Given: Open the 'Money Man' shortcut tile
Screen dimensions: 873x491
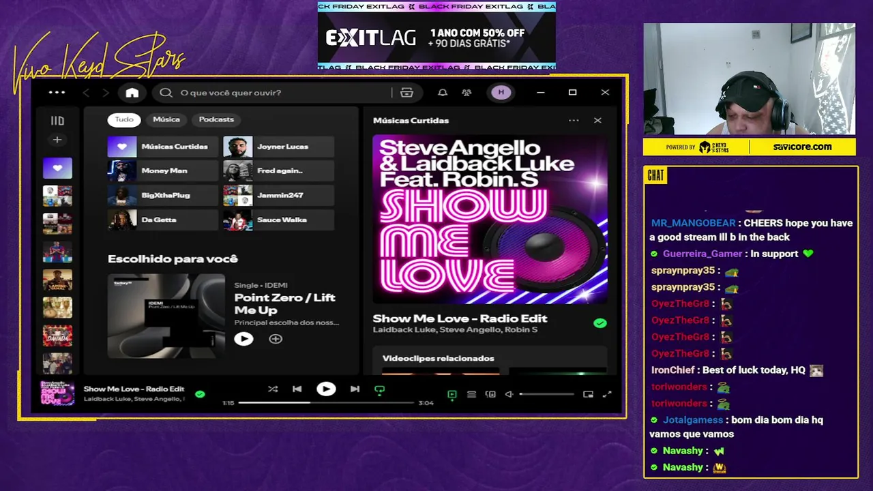Looking at the screenshot, I should (x=163, y=170).
